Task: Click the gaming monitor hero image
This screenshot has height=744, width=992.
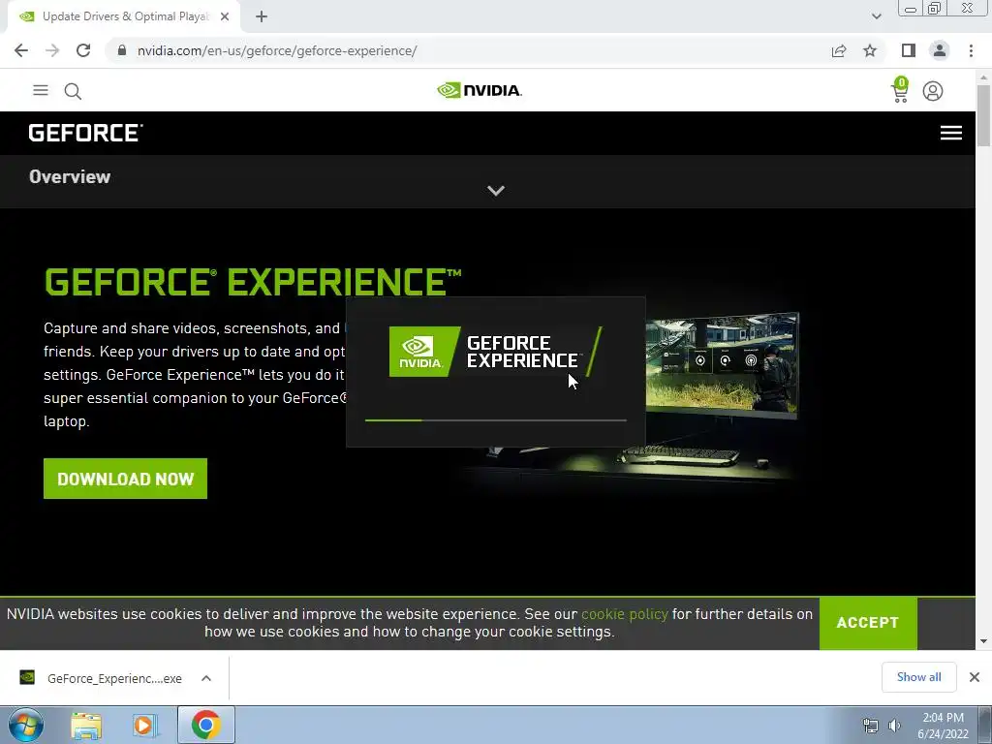Action: (x=721, y=365)
